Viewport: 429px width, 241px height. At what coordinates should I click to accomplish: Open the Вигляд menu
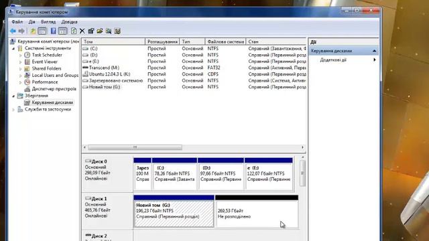(x=48, y=22)
